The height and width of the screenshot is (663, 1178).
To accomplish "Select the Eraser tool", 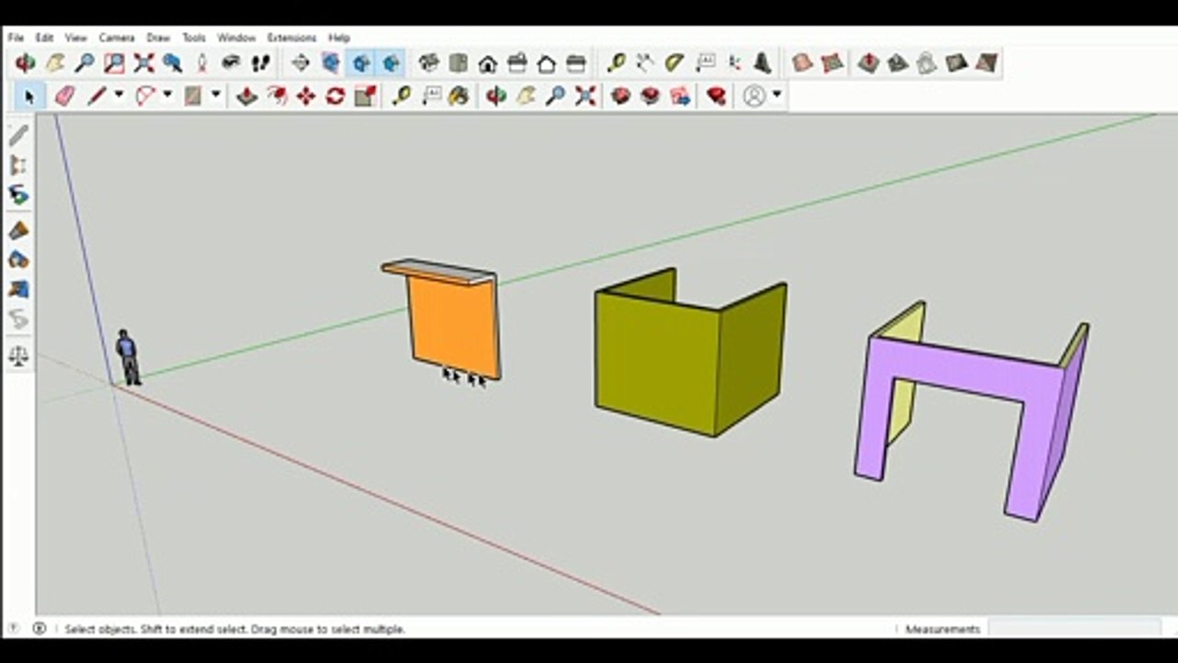I will click(64, 96).
